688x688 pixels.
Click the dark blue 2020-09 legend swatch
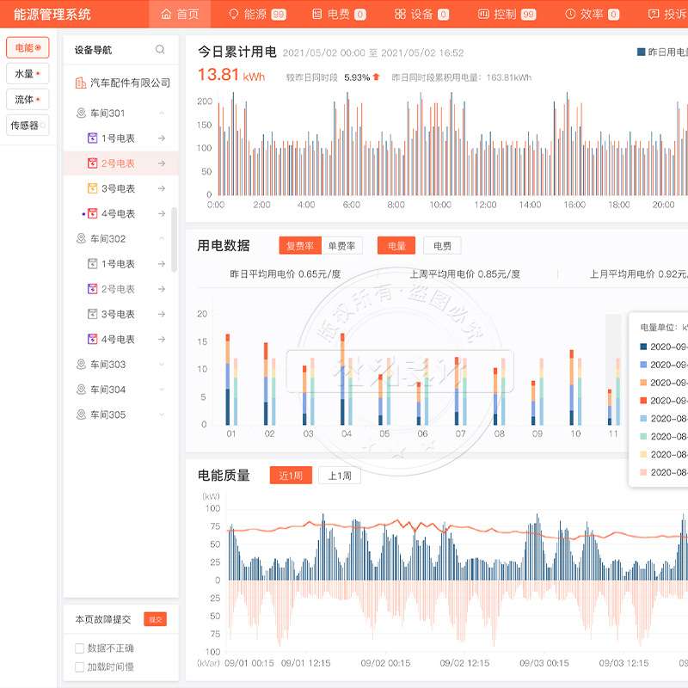[x=643, y=347]
